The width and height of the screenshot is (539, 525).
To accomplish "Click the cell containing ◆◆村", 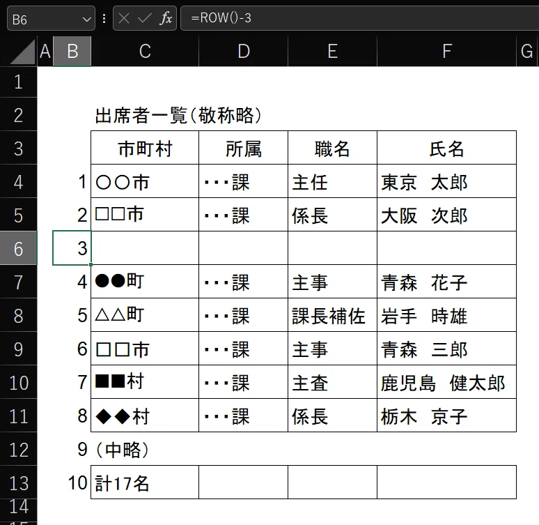I will (145, 415).
